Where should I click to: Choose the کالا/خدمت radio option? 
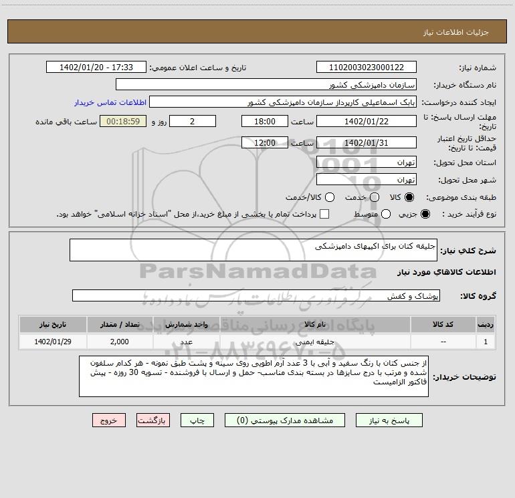330,197
